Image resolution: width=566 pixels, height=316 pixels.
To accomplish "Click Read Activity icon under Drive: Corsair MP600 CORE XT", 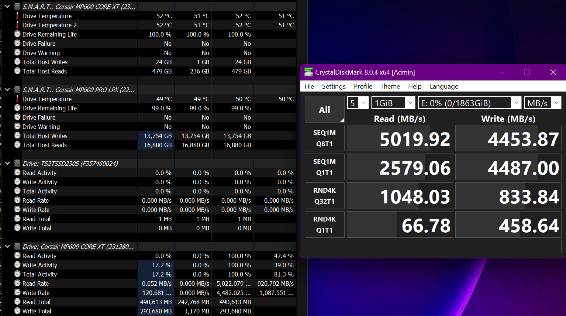I will [17, 255].
